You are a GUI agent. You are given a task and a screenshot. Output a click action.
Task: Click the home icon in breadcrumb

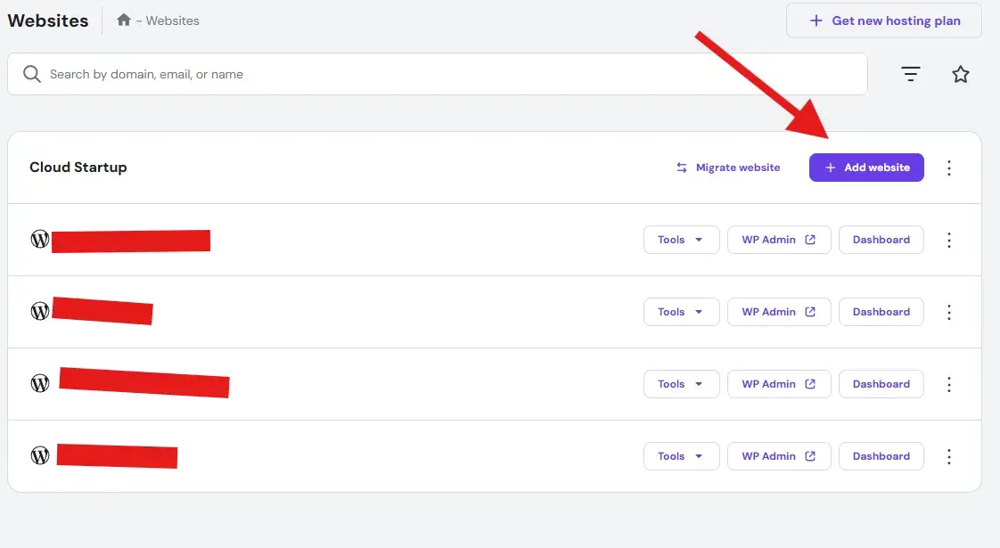[x=124, y=20]
